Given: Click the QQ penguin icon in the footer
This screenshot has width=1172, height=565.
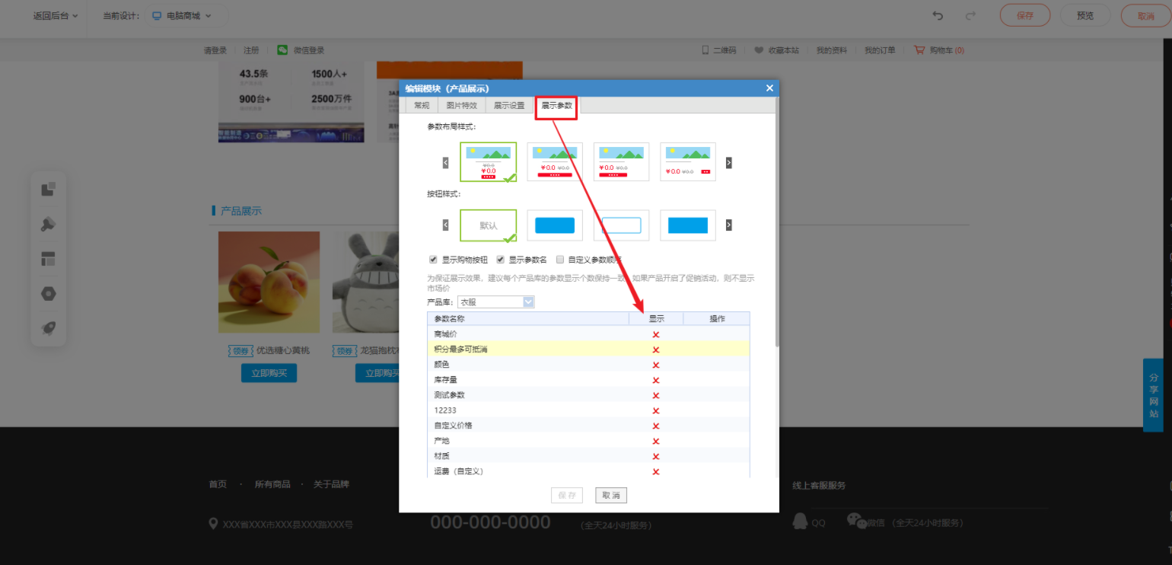Looking at the screenshot, I should 800,521.
